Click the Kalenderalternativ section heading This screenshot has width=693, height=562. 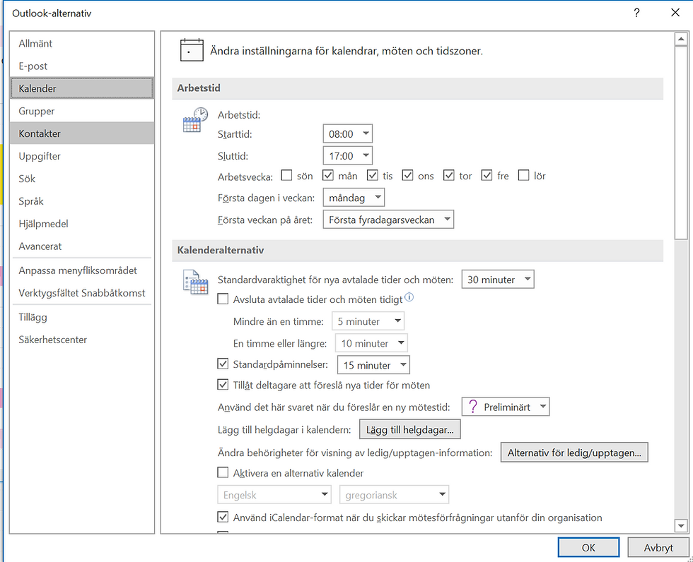pyautogui.click(x=221, y=250)
